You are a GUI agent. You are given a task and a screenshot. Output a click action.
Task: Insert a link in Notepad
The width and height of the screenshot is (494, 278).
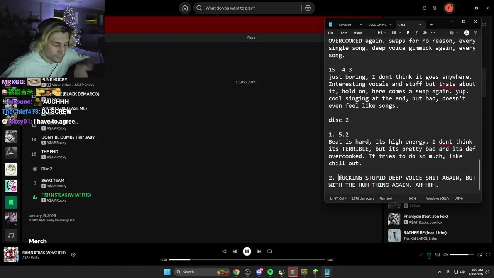[425, 33]
